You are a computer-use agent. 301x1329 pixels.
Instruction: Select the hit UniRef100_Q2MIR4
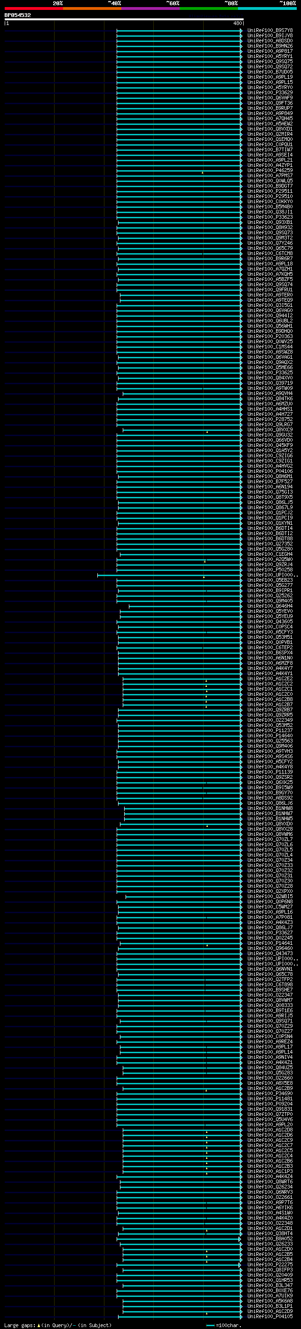point(270,134)
